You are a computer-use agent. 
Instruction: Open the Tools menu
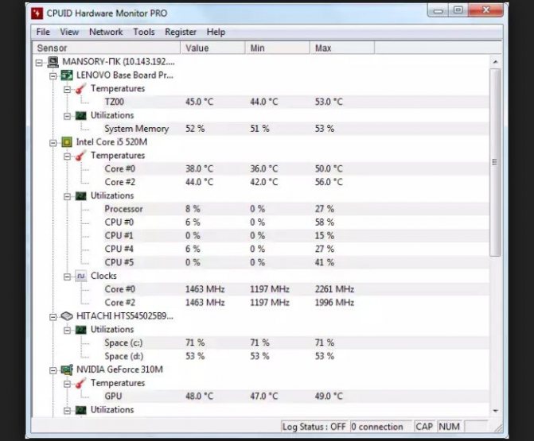pos(144,32)
